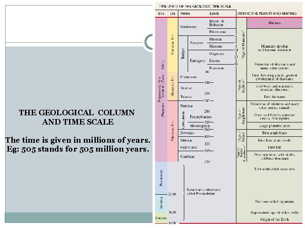The width and height of the screenshot is (305, 228).
Task: Click the 'Recent or Holocene' epoch
Action: 216,23
